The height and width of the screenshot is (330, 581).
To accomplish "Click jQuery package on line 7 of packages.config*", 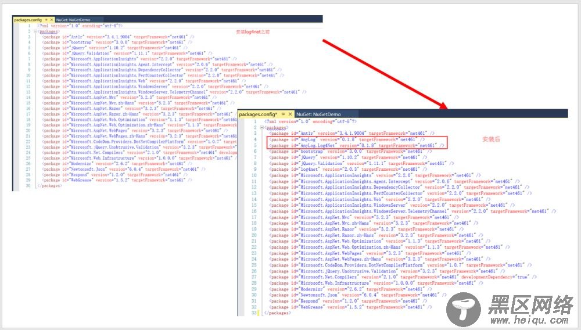I will (x=348, y=157).
